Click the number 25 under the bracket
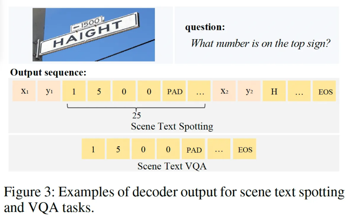 click(x=136, y=115)
